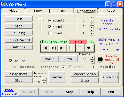Tick the video checkbox
The image size is (124, 97).
tap(71, 67)
